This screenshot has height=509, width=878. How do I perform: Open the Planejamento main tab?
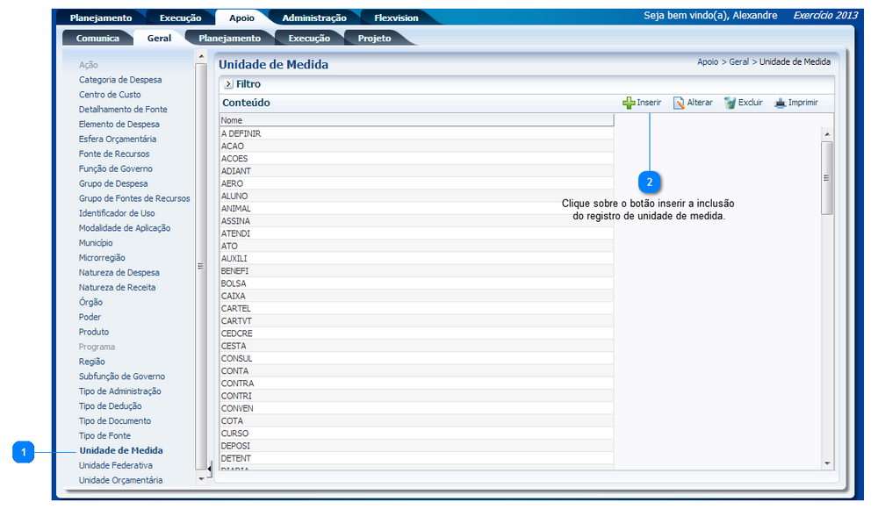click(x=100, y=18)
